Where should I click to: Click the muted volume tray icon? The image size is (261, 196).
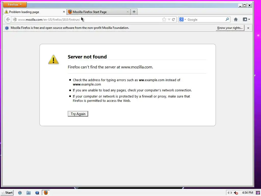(x=236, y=193)
